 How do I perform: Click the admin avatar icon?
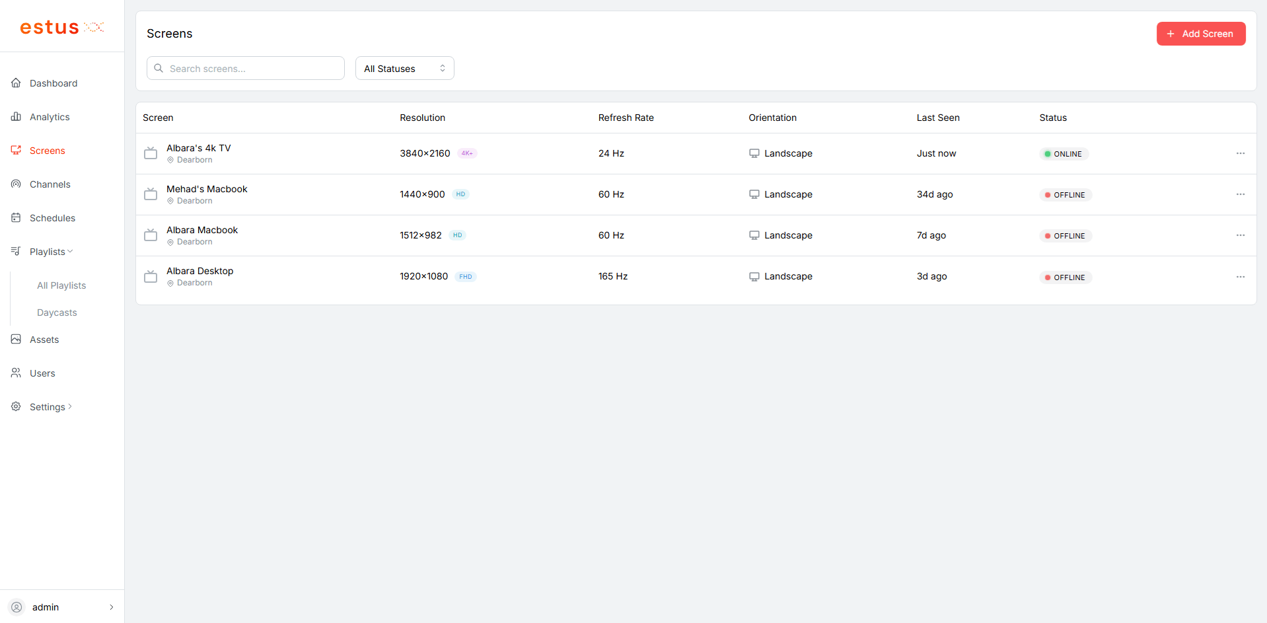(17, 606)
